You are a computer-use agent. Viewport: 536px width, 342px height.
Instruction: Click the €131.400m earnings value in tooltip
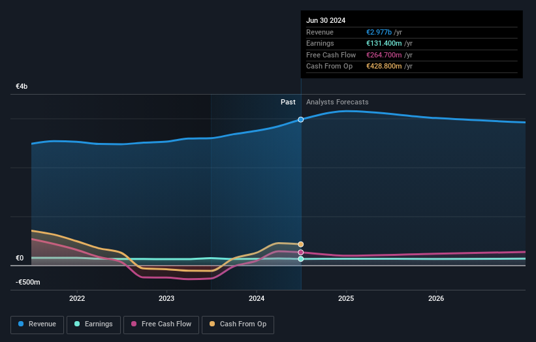[x=384, y=43]
